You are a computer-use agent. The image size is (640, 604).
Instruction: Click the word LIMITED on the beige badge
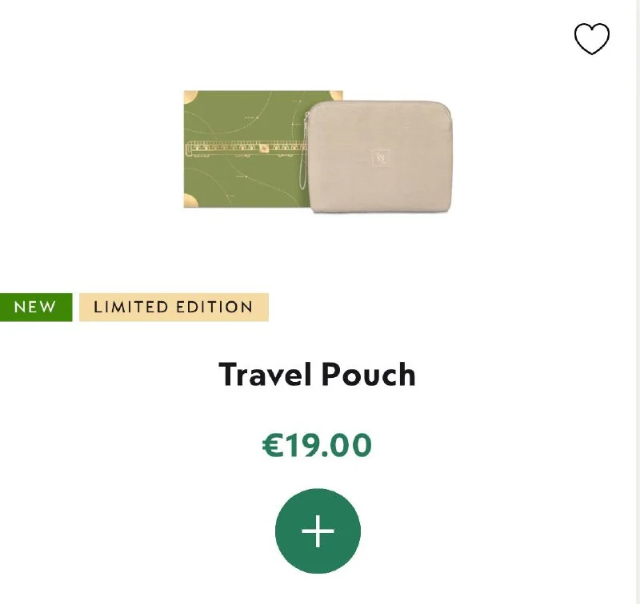131,307
